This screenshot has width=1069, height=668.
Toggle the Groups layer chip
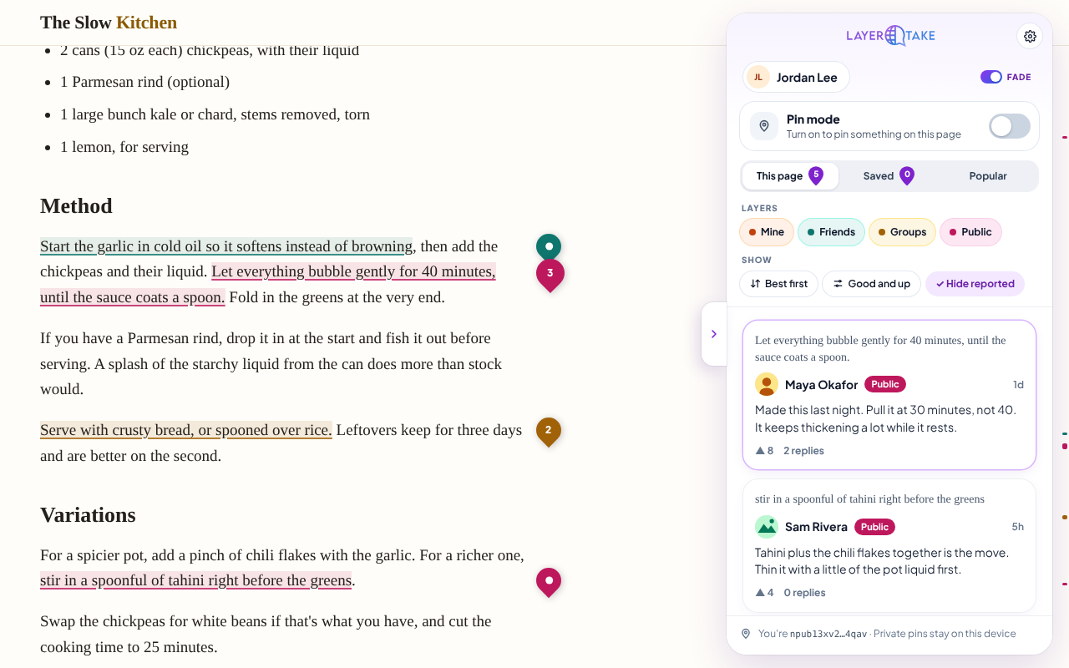[x=902, y=232]
